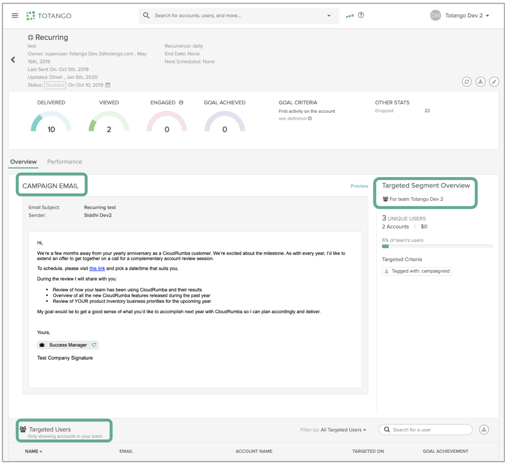Switch to the Overview tab
508x465 pixels.
[x=23, y=162]
